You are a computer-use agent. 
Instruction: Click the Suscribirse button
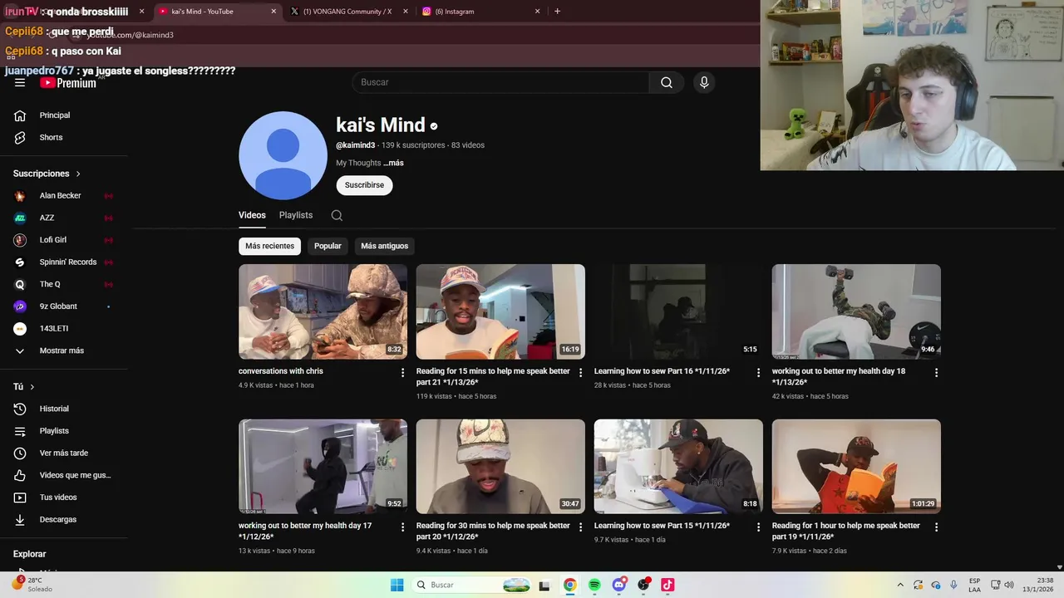(364, 185)
